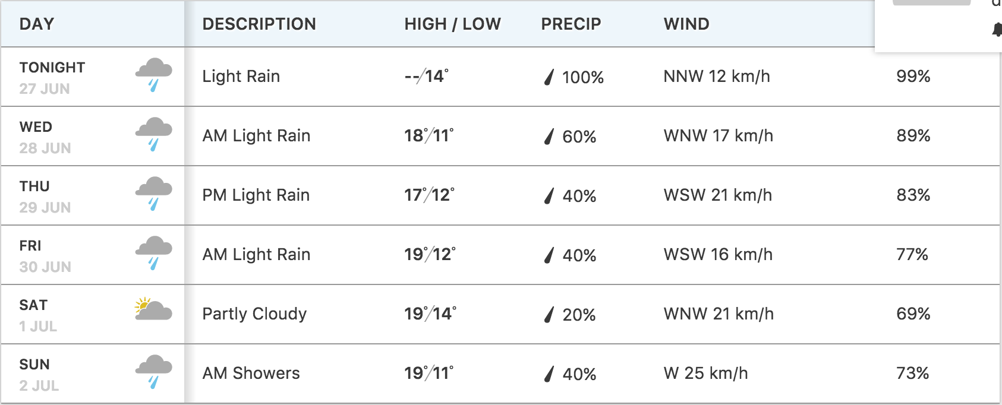Click the raindrop icon beside 20% precip
The width and height of the screenshot is (1002, 405).
click(x=549, y=314)
